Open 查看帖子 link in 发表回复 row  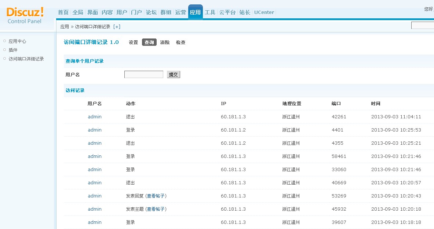click(x=156, y=196)
